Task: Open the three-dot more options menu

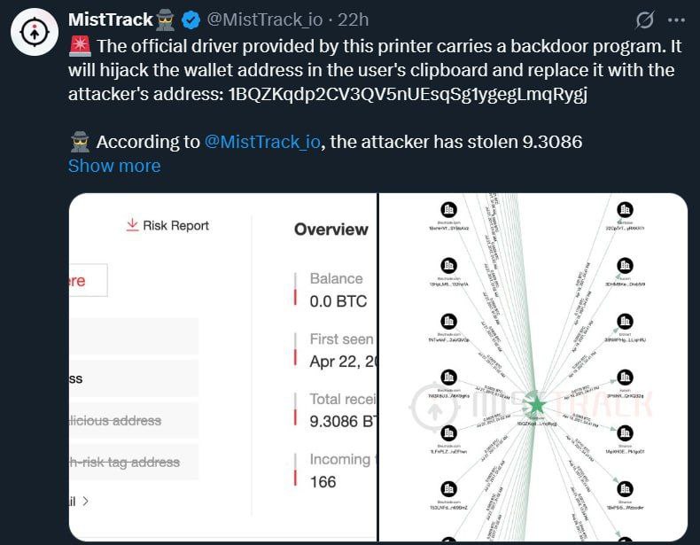Action: pos(676,20)
